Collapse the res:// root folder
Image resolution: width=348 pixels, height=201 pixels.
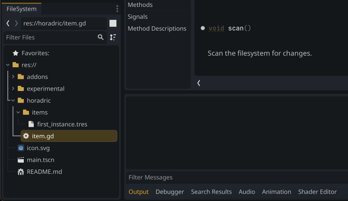tap(8, 65)
